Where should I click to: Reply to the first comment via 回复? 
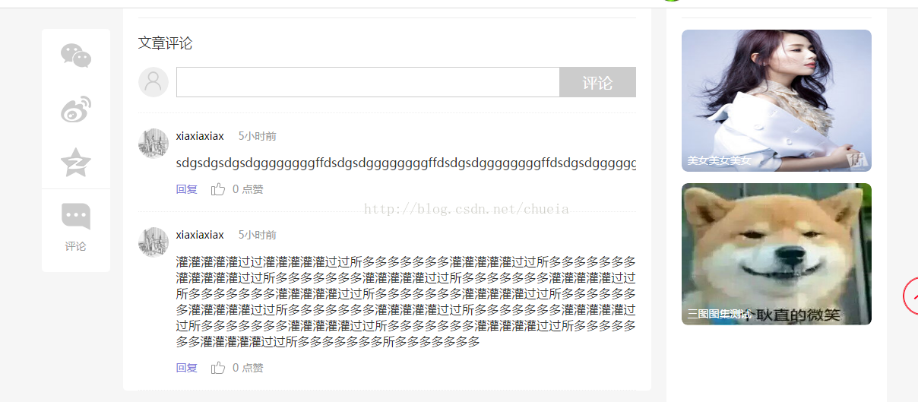click(x=187, y=189)
